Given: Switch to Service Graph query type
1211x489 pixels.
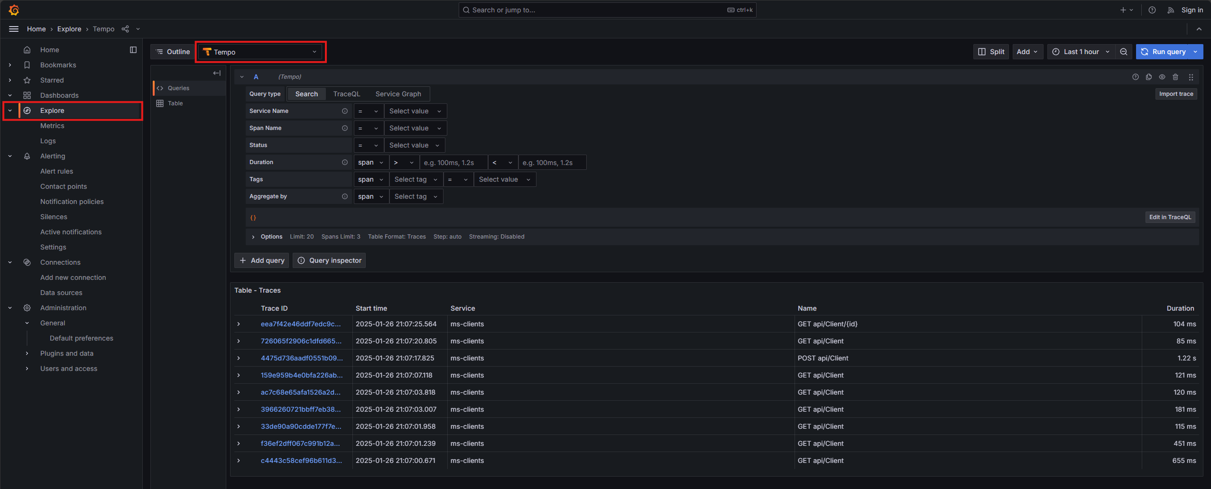Looking at the screenshot, I should pyautogui.click(x=398, y=94).
